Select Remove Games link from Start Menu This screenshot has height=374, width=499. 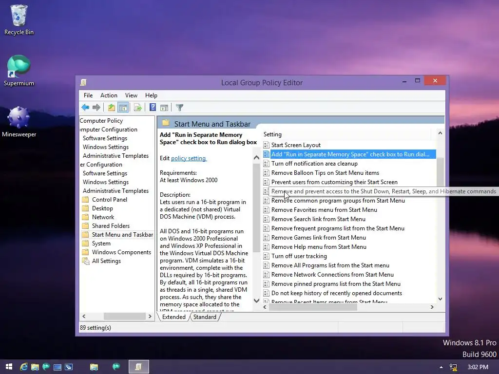tap(319, 238)
